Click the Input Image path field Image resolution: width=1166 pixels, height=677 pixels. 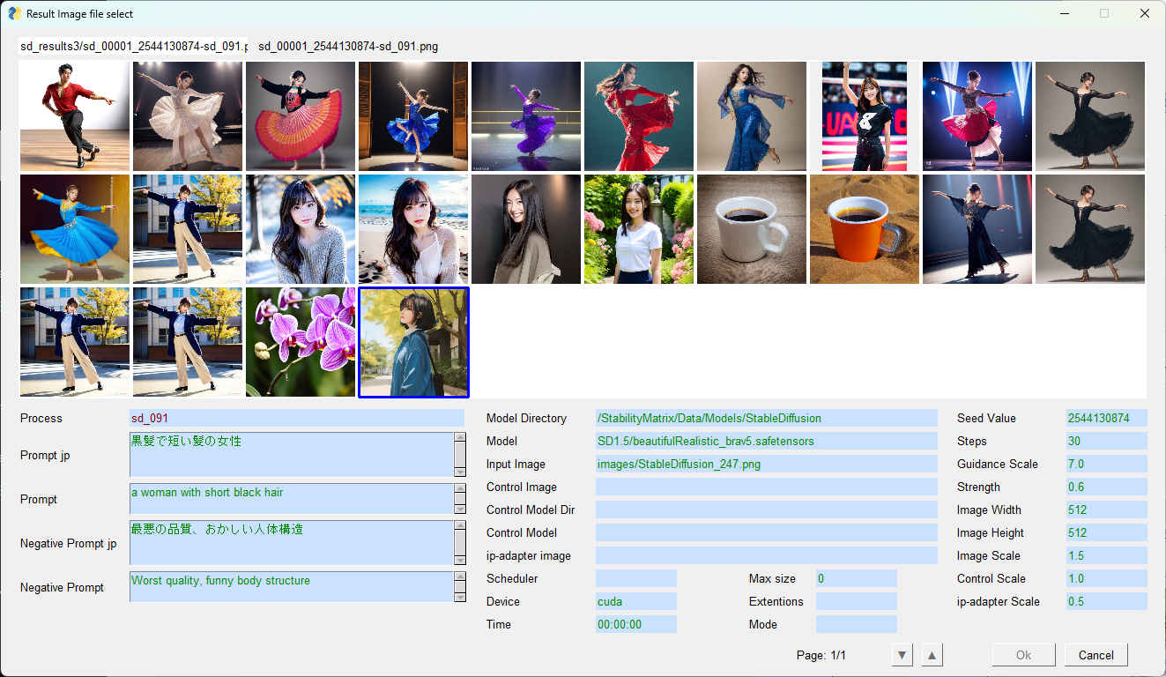[766, 464]
